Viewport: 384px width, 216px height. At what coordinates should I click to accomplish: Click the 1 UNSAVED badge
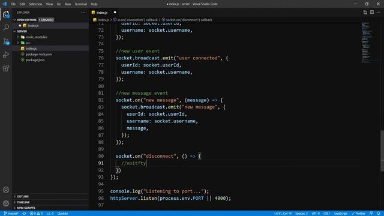46,20
